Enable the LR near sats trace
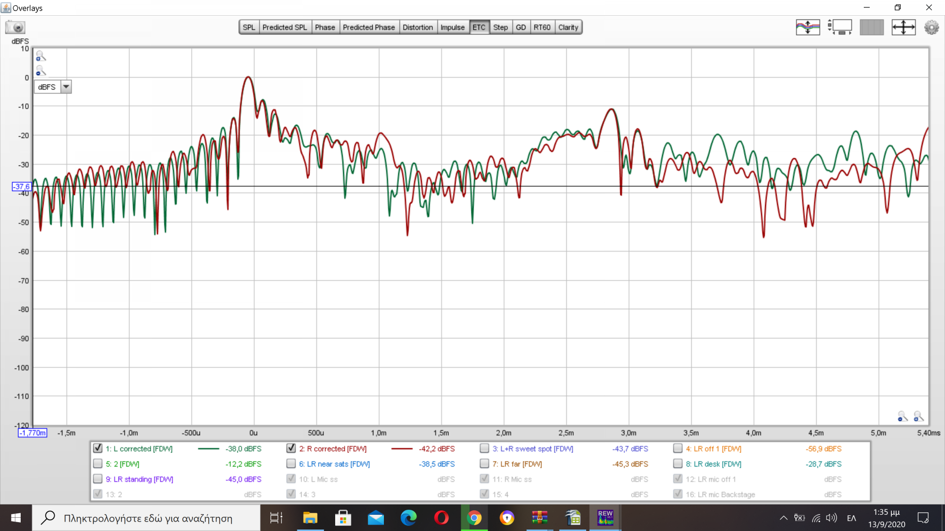 pos(291,464)
